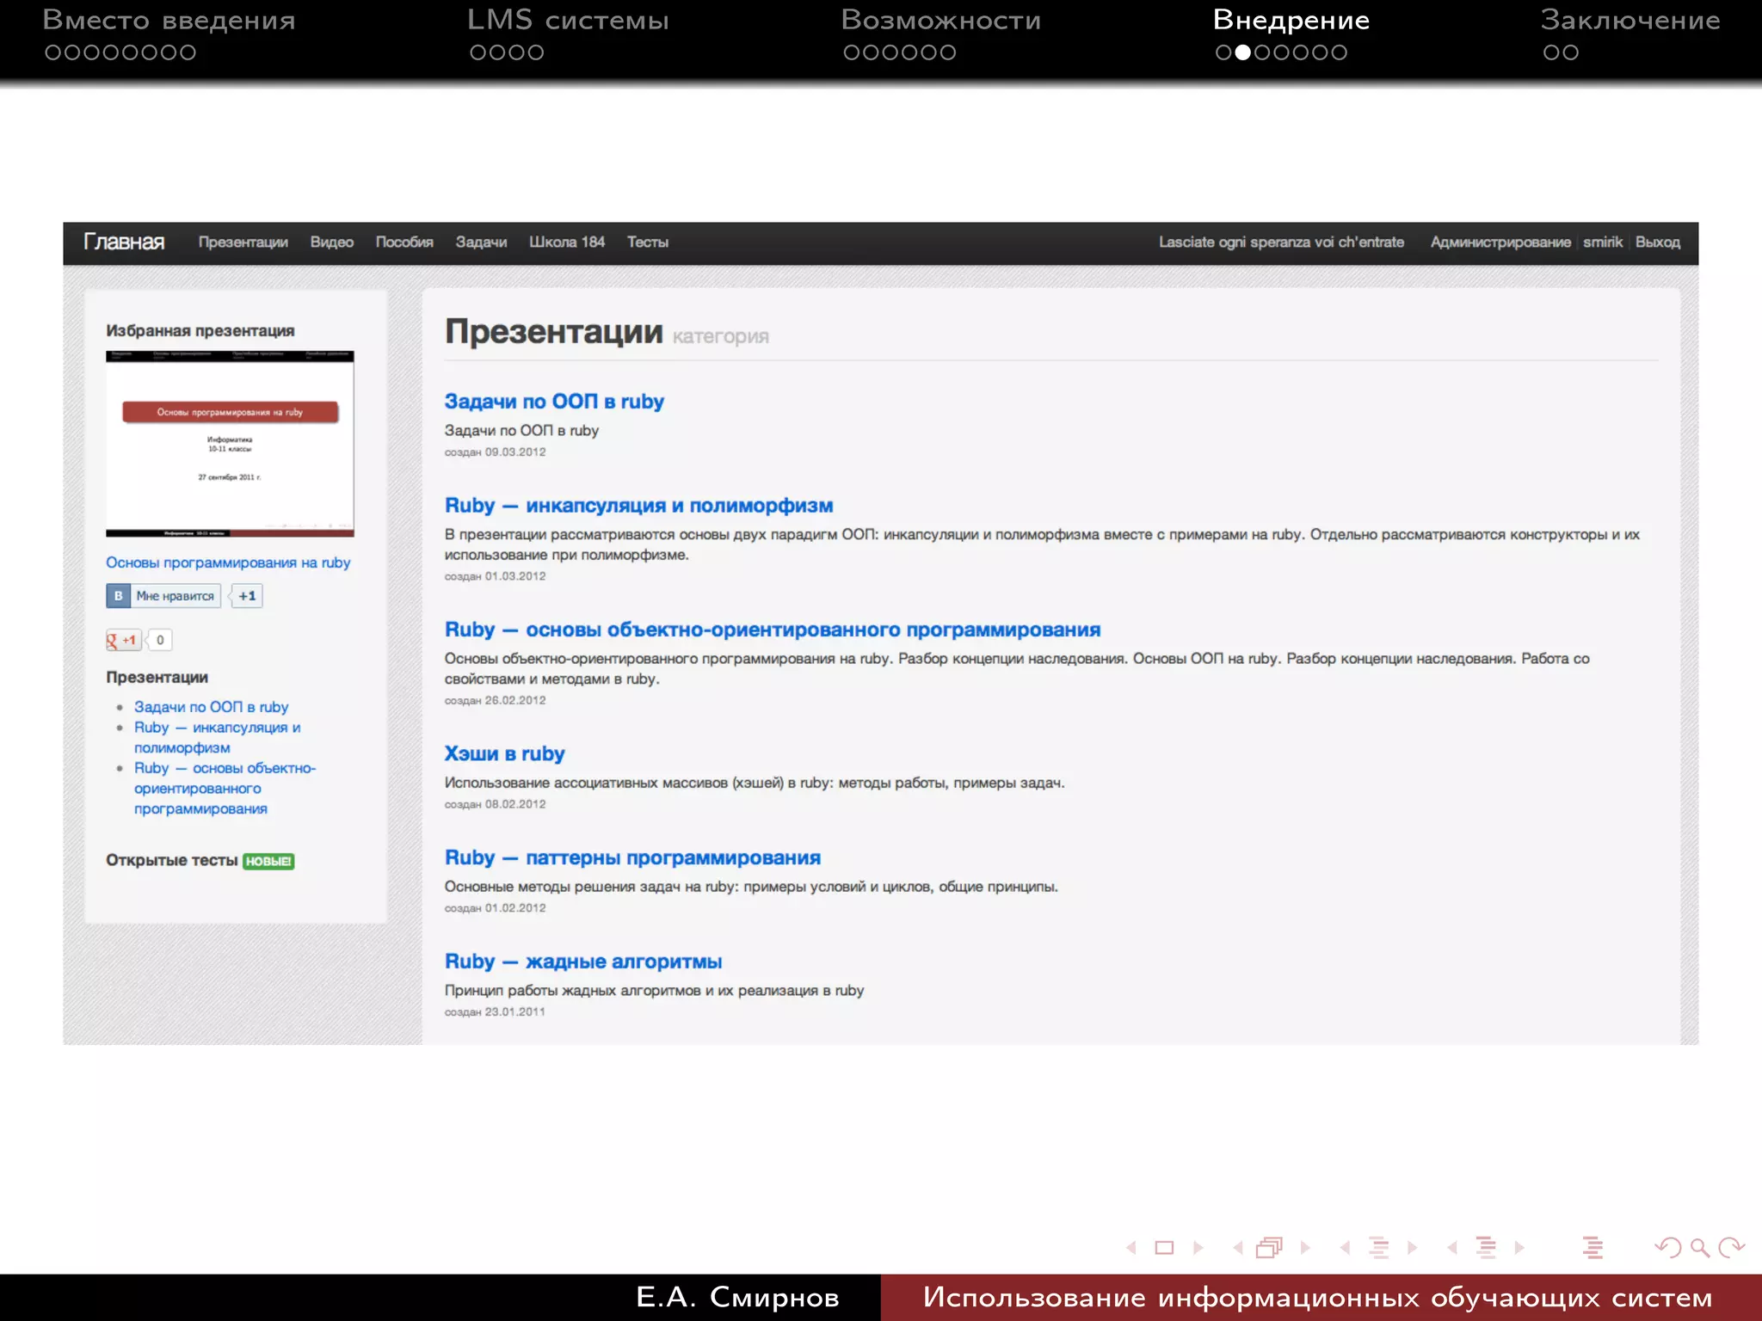This screenshot has height=1321, width=1762.
Task: Click the first circle under Внедрение
Action: point(1223,52)
